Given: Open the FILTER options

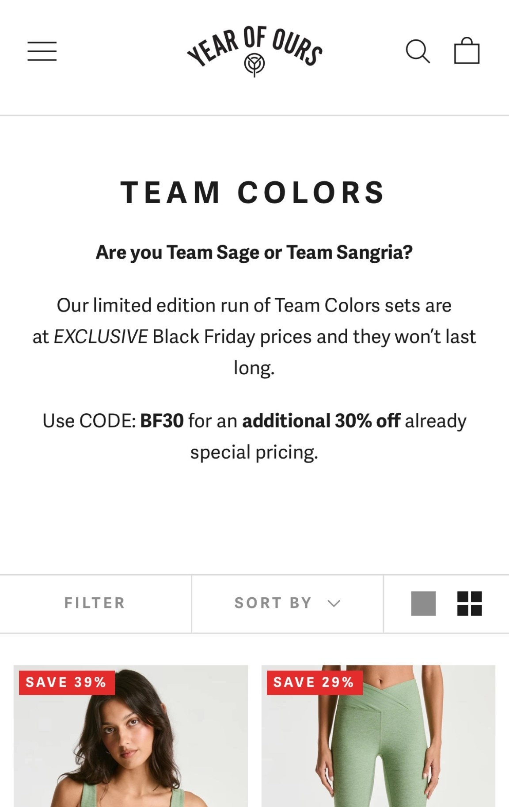Looking at the screenshot, I should (x=95, y=603).
